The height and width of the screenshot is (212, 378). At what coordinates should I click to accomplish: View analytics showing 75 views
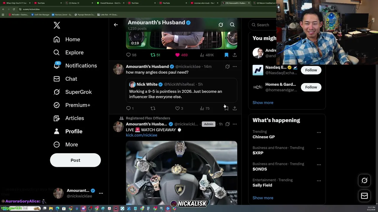(205, 108)
